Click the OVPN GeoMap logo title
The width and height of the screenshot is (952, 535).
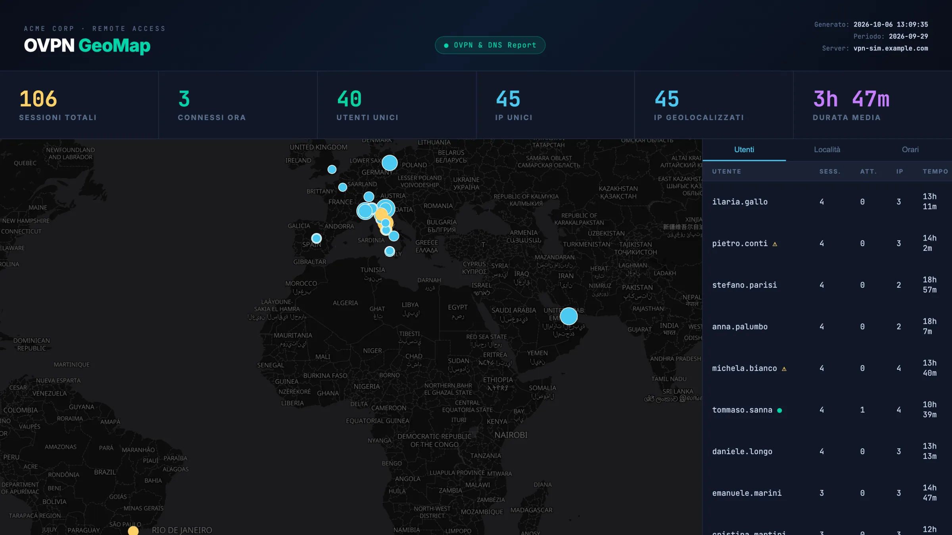point(87,46)
